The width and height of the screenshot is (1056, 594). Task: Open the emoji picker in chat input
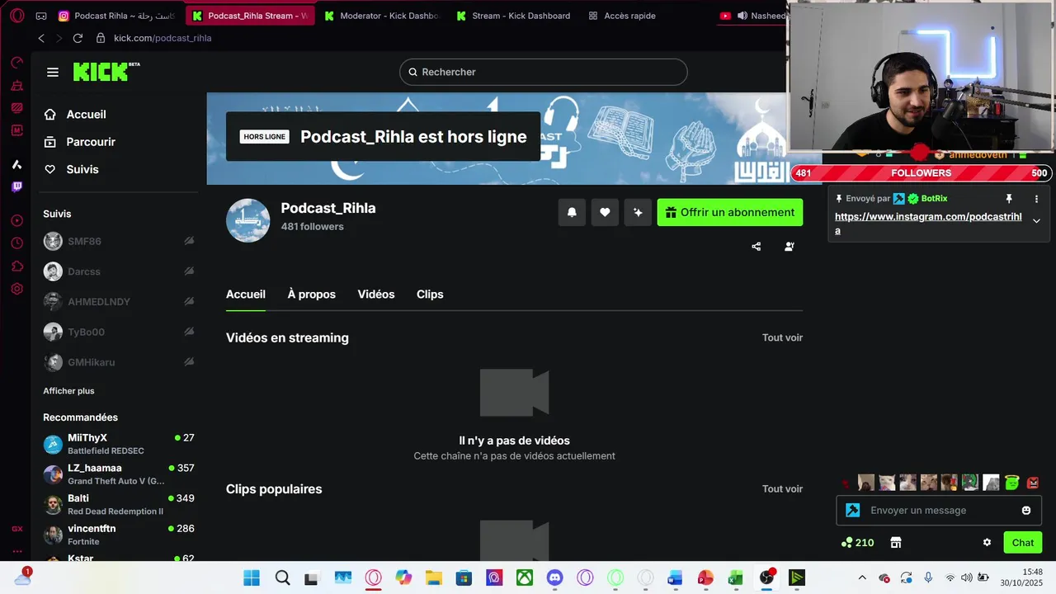1026,511
